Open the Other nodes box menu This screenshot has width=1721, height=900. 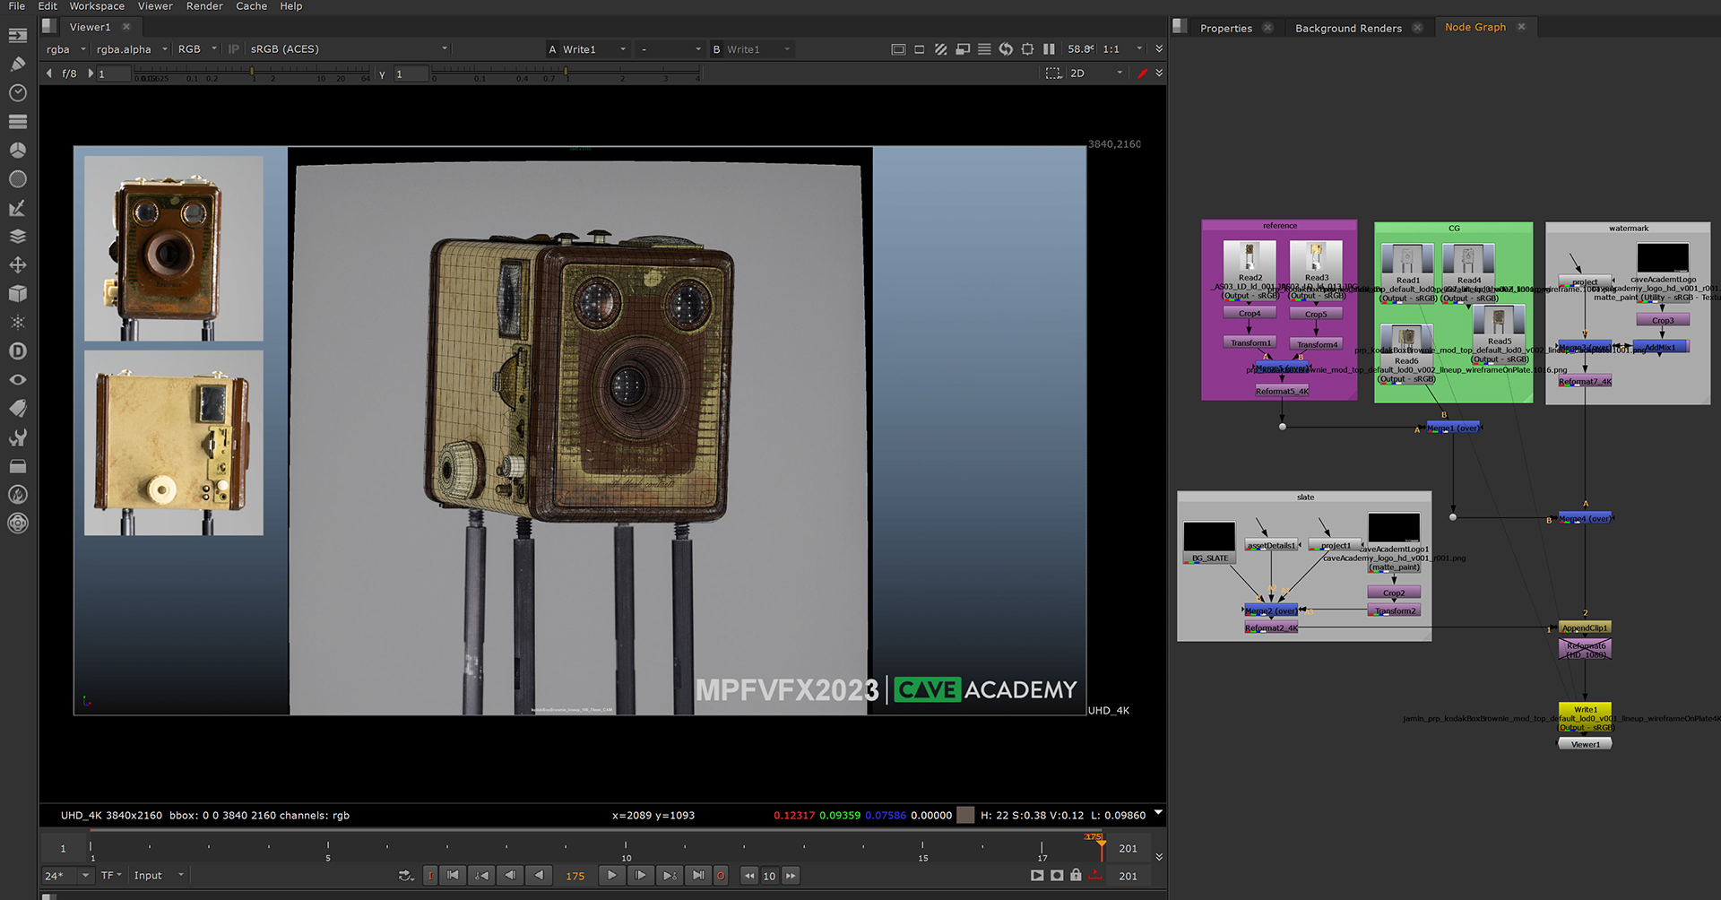tap(18, 466)
